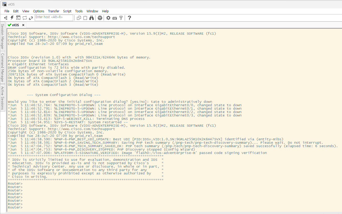342x214 pixels.
Task: Open Find with the binoculars icon
Action: tap(92, 18)
